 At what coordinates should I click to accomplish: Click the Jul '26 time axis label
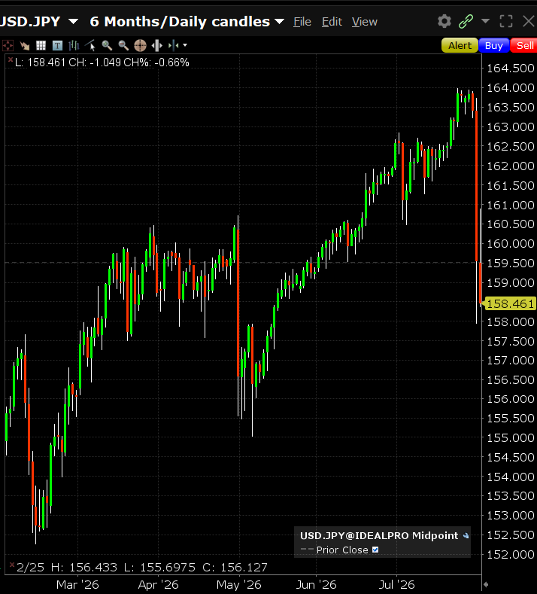pos(396,584)
